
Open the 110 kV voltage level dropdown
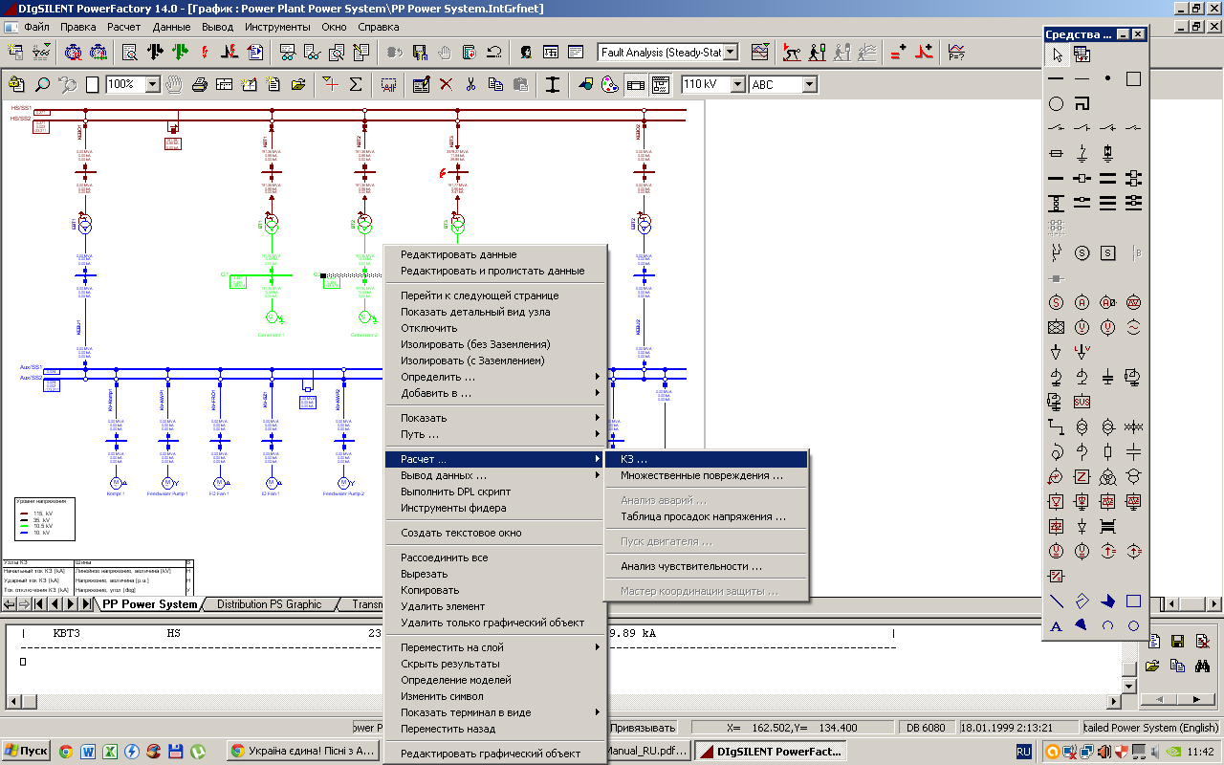[x=737, y=84]
